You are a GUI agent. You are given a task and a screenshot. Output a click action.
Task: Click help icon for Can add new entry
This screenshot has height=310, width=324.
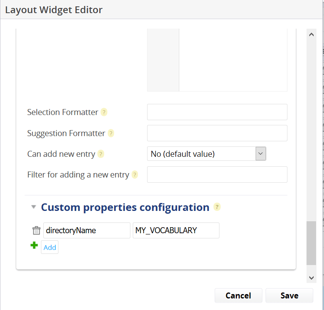click(101, 154)
